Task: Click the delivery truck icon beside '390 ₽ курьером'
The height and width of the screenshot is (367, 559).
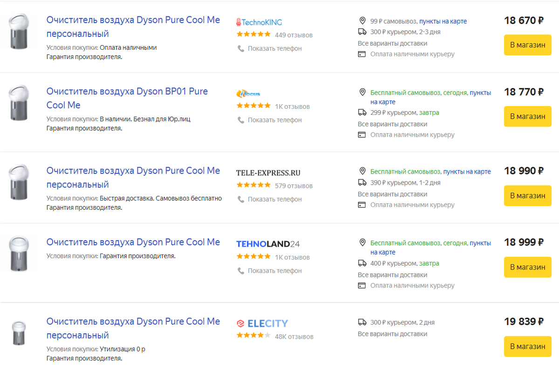Action: point(362,183)
